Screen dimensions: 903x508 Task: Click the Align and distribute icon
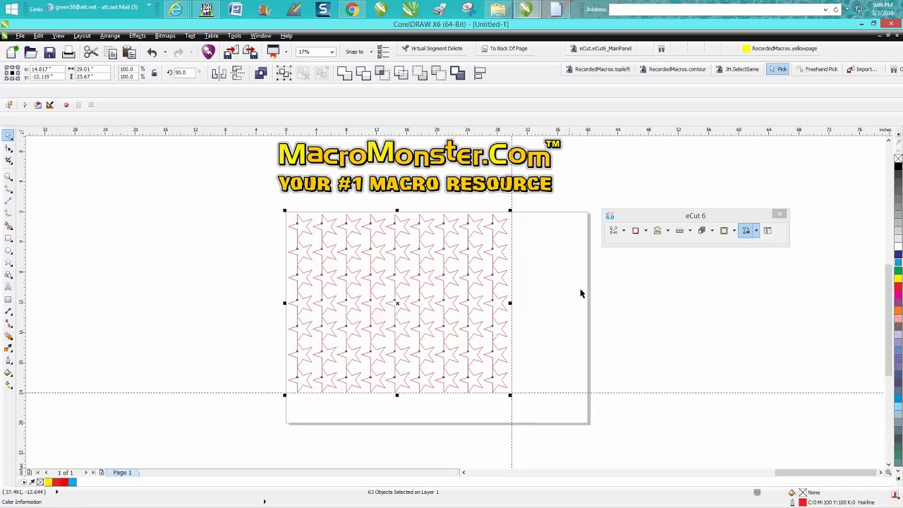coord(480,73)
